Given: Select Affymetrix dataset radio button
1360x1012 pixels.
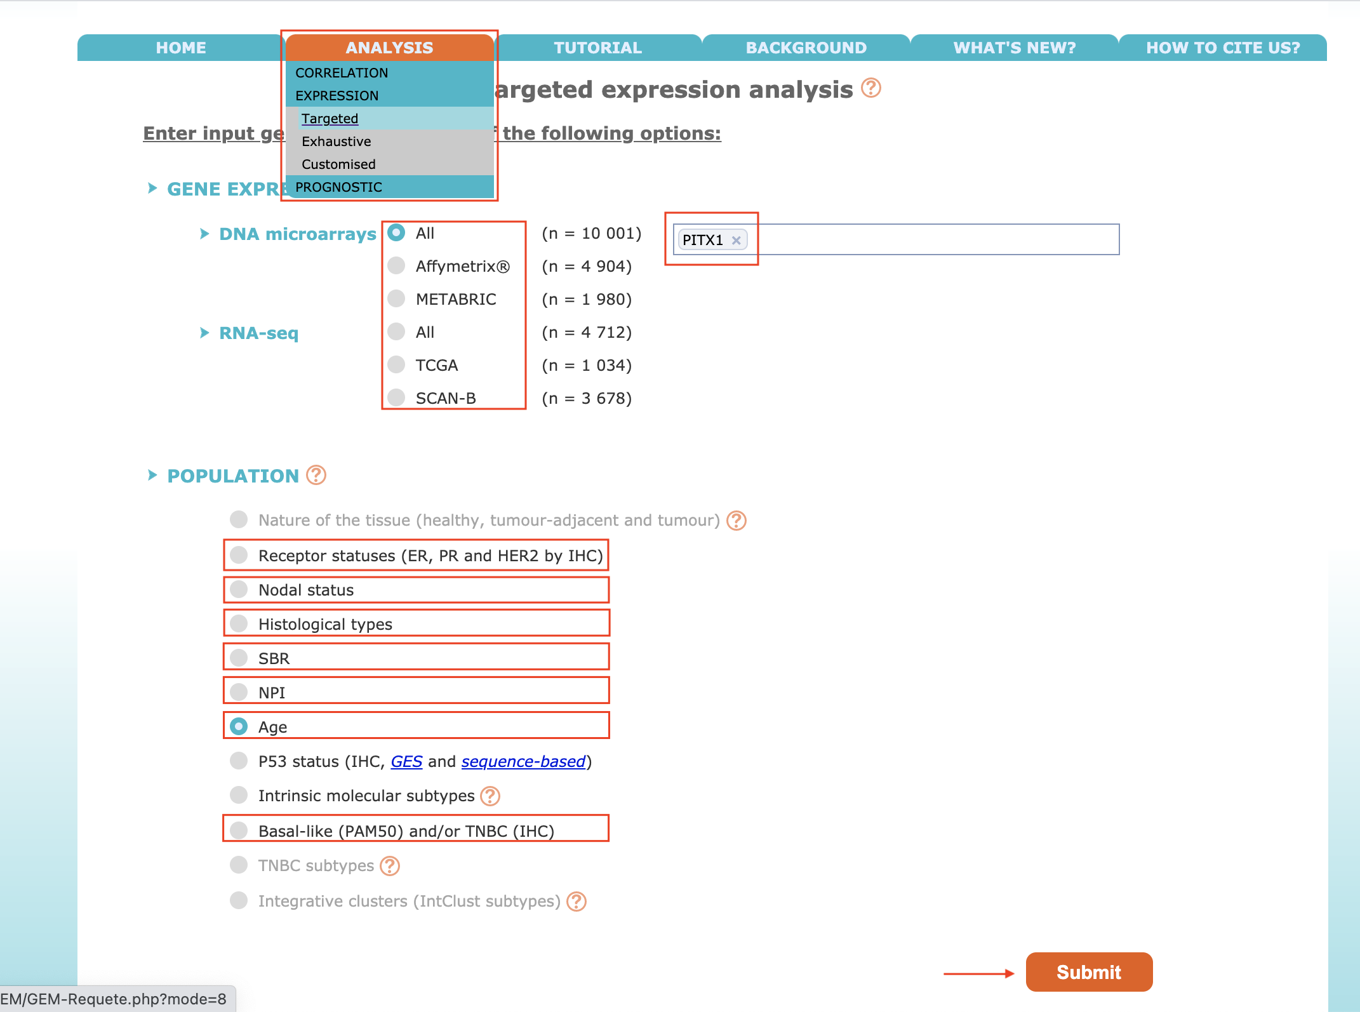Looking at the screenshot, I should click(x=396, y=265).
